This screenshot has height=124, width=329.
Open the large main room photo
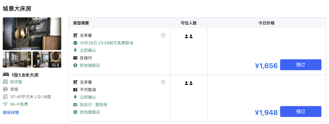click(32, 34)
